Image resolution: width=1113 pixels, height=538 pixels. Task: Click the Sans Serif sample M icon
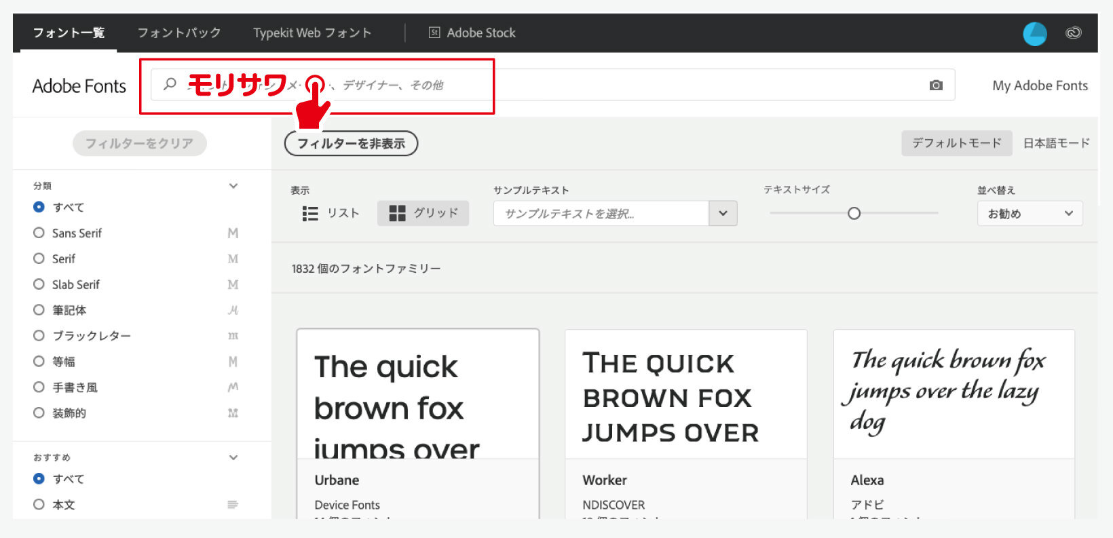[x=233, y=233]
